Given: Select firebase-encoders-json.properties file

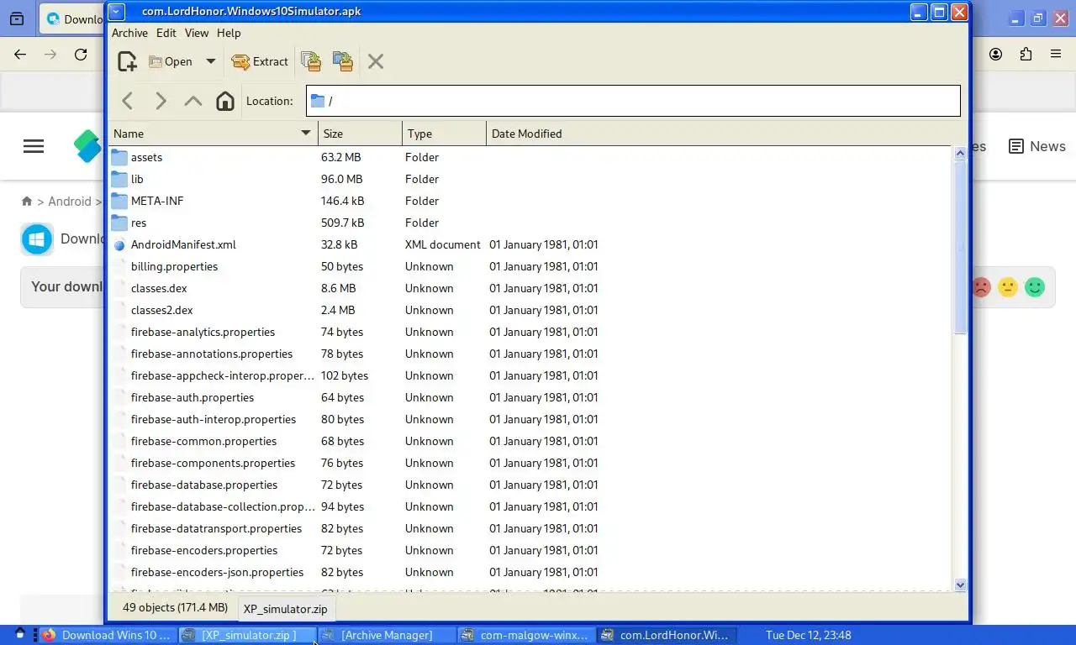Looking at the screenshot, I should [x=217, y=572].
